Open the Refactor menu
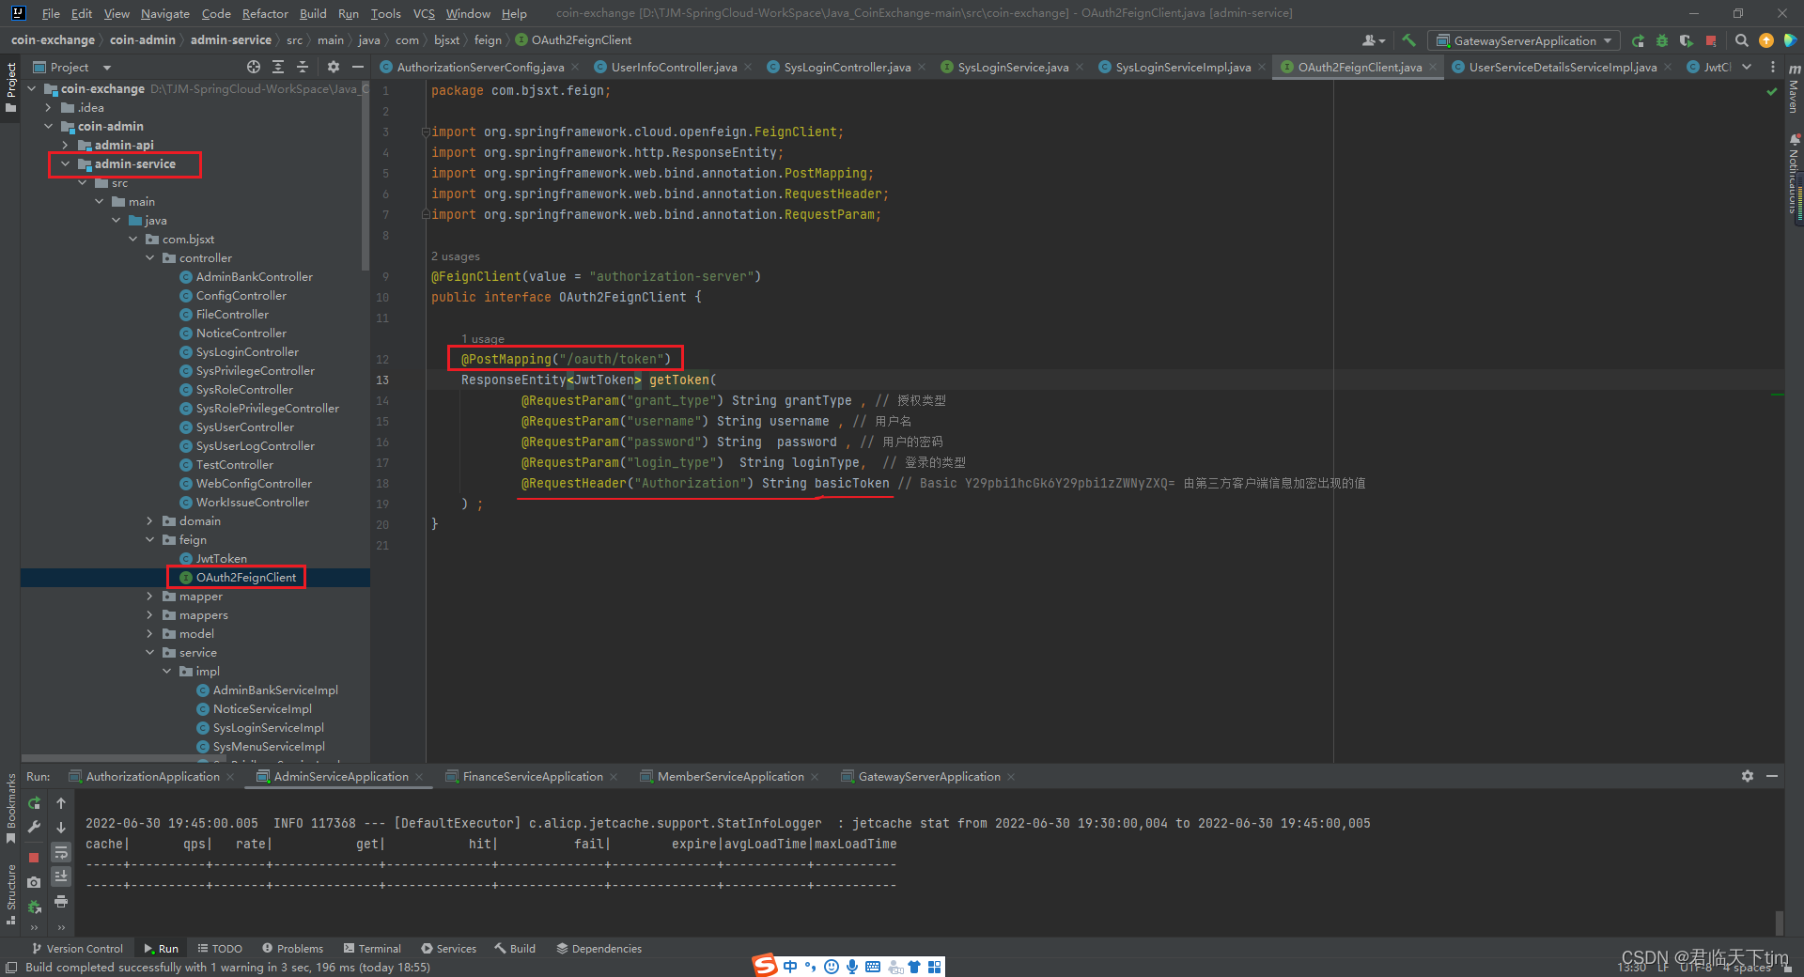 click(265, 13)
